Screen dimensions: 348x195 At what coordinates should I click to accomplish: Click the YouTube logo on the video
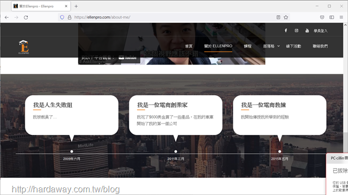coord(127,58)
